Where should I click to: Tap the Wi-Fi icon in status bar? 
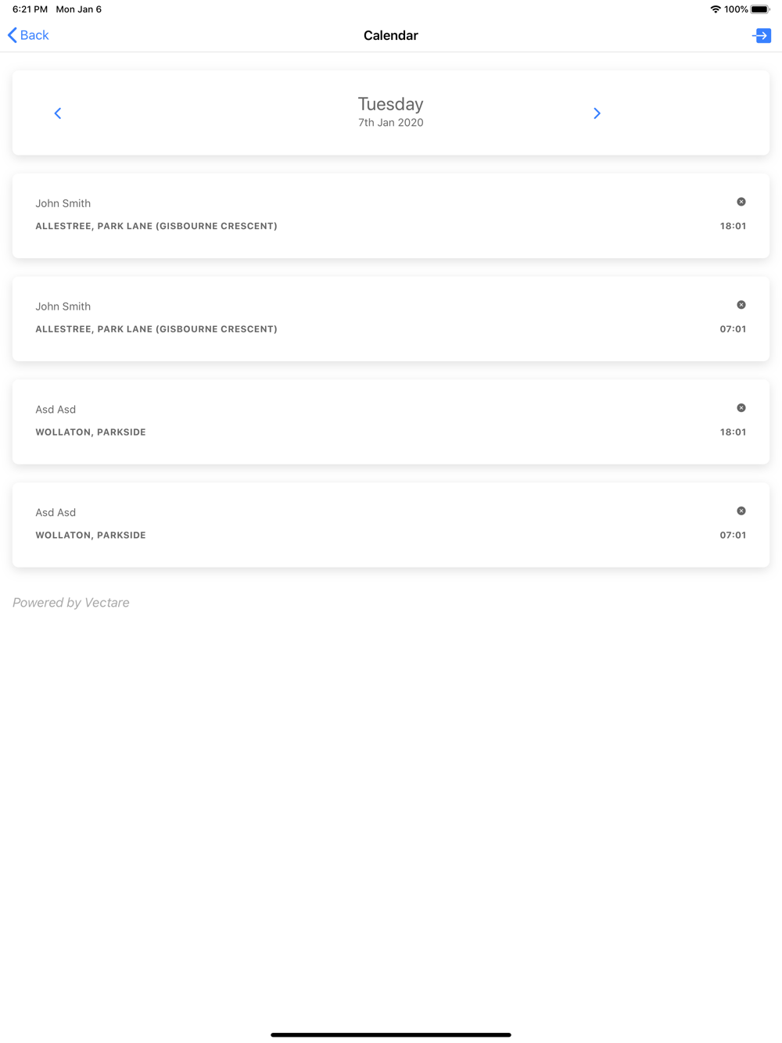coord(716,9)
